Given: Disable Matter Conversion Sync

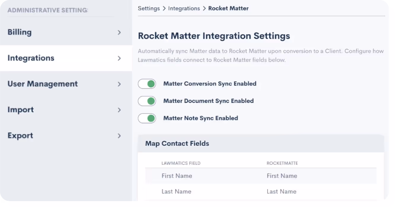Looking at the screenshot, I should tap(147, 84).
